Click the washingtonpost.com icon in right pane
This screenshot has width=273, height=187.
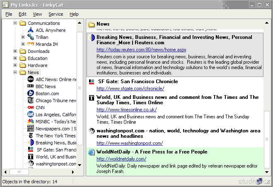point(92,131)
